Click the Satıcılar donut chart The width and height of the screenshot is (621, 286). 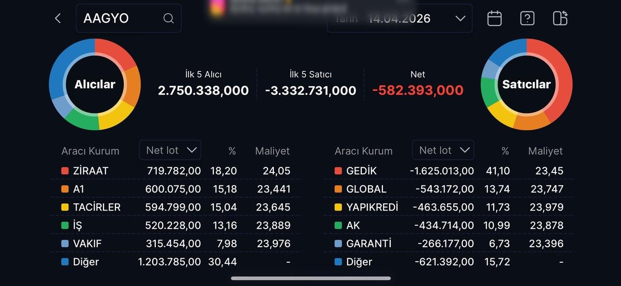[x=526, y=84]
